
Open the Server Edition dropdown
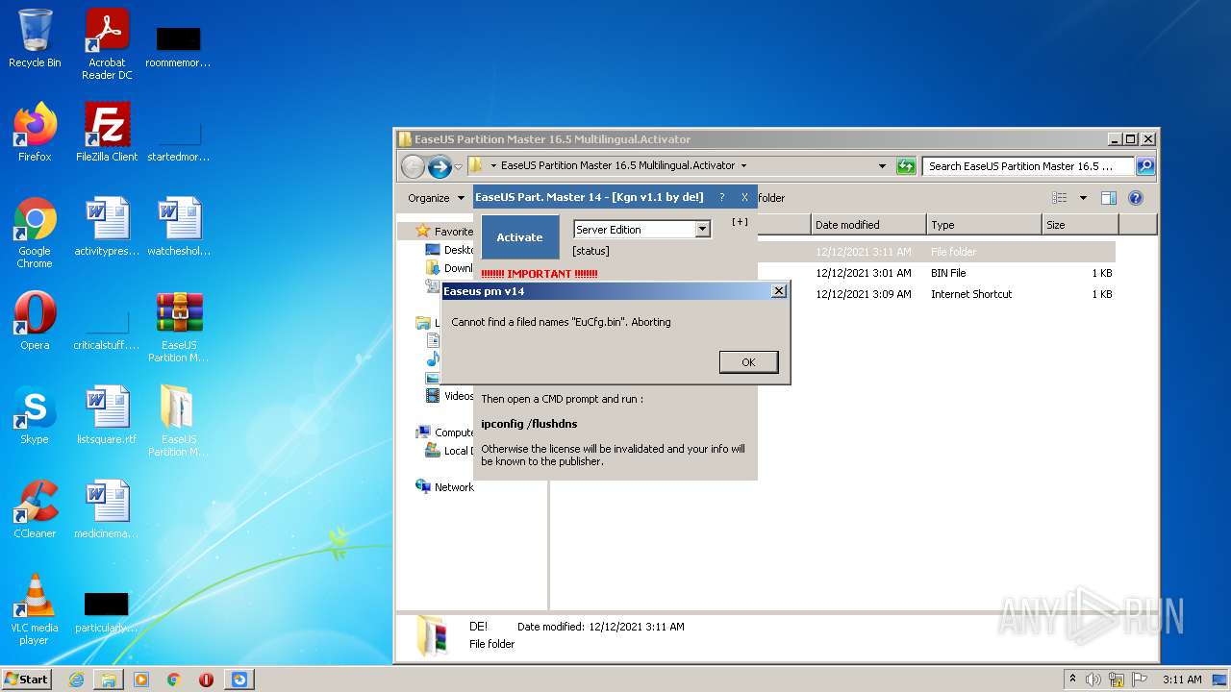point(702,230)
